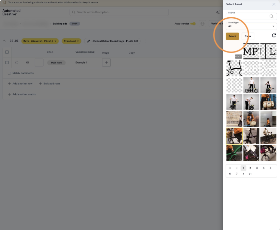The width and height of the screenshot is (280, 230).
Task: Click the globe language icon
Action: click(x=202, y=24)
